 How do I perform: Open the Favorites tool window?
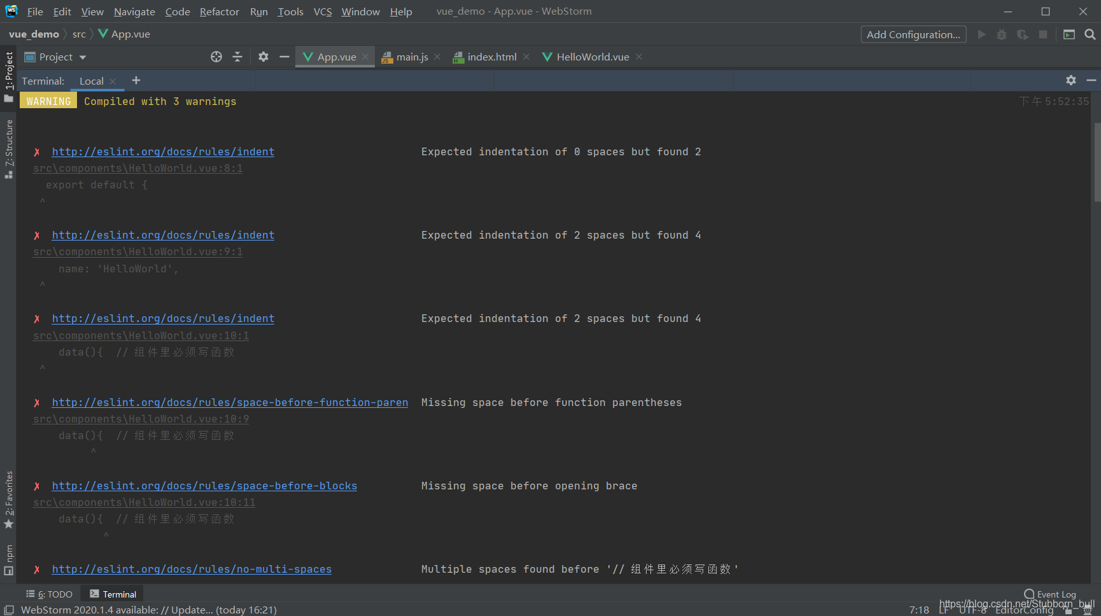[9, 500]
